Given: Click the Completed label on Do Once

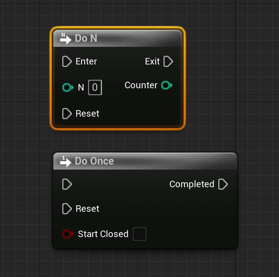Looking at the screenshot, I should coord(192,184).
